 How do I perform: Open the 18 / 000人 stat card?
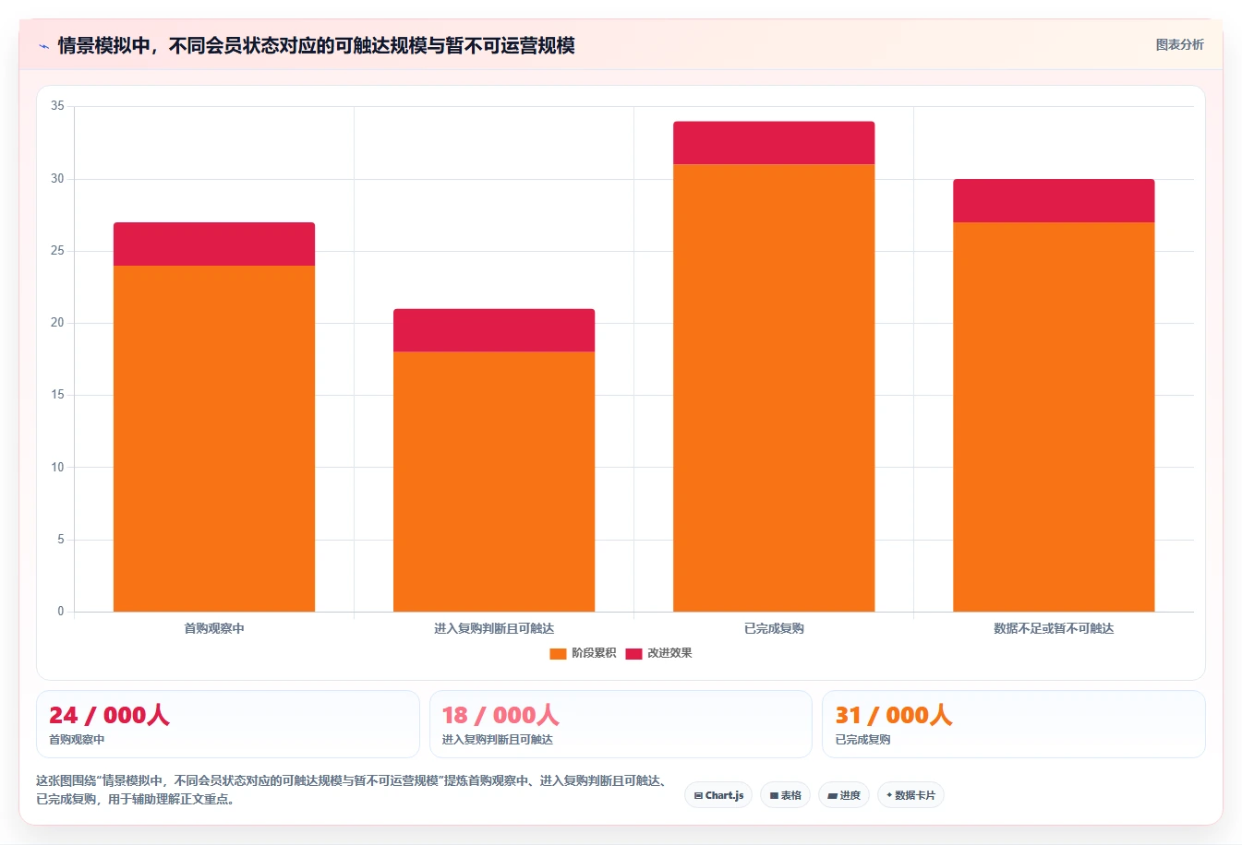(x=621, y=724)
